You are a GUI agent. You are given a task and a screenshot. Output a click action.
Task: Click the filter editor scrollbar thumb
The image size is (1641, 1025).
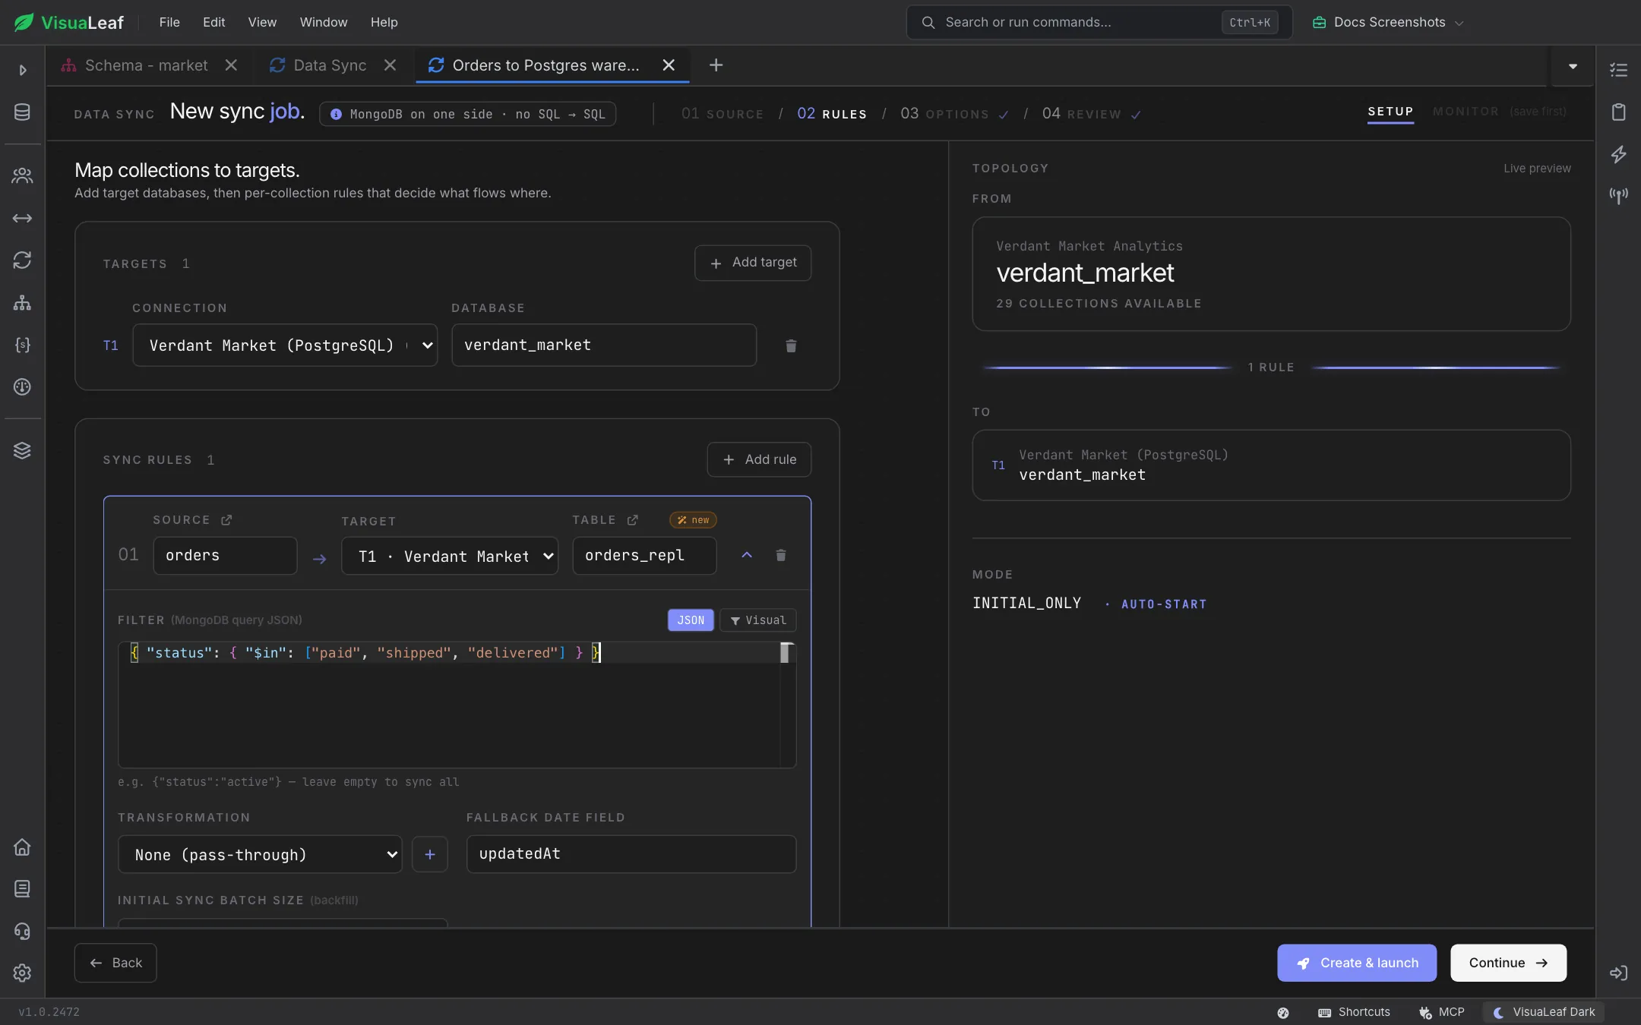(786, 652)
